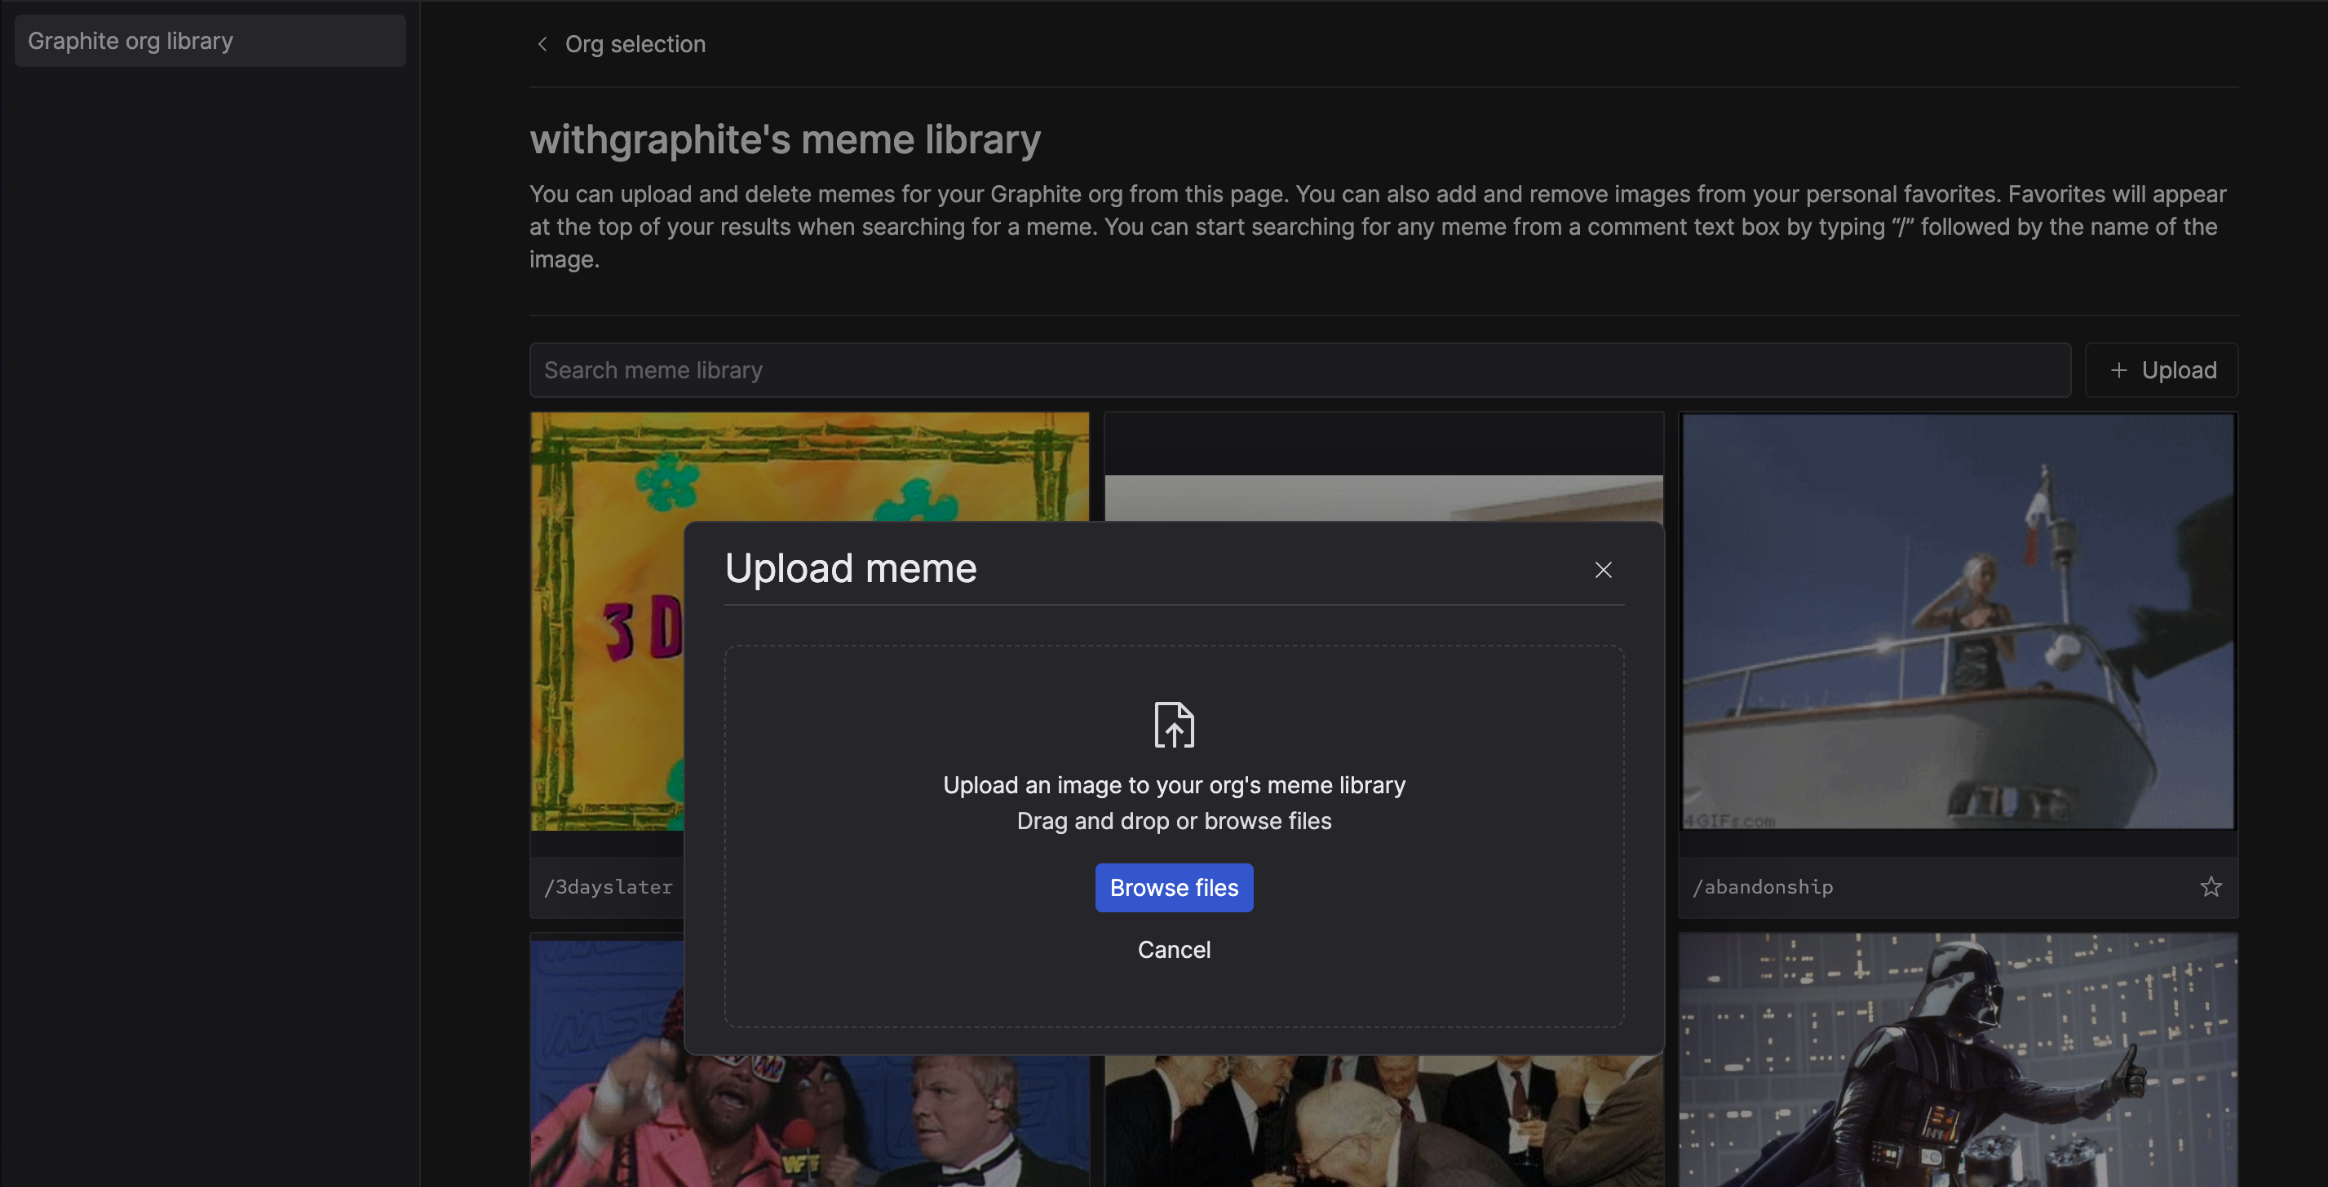Image resolution: width=2328 pixels, height=1187 pixels.
Task: Click the /abandonship meme label
Action: point(1762,887)
